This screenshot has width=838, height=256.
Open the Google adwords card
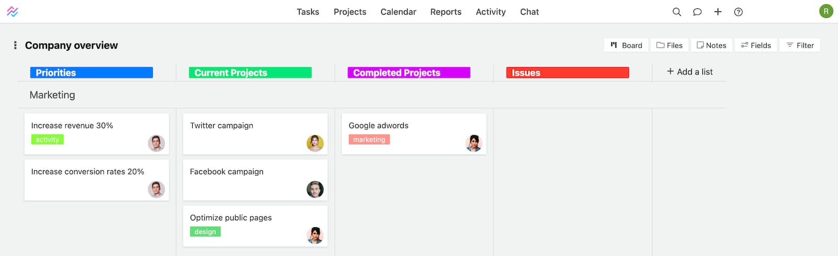click(x=414, y=134)
